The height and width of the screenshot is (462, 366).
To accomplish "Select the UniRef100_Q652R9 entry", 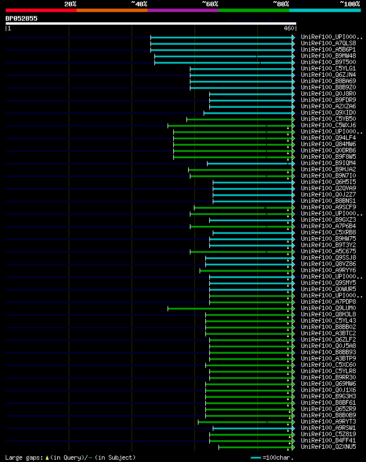I will click(x=328, y=409).
